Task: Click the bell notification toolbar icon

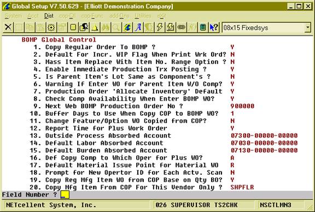Action: [x=95, y=27]
